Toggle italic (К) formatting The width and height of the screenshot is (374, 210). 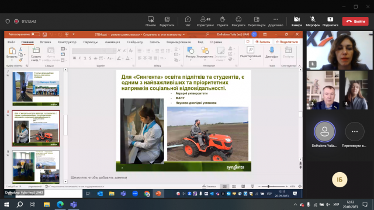[79, 58]
